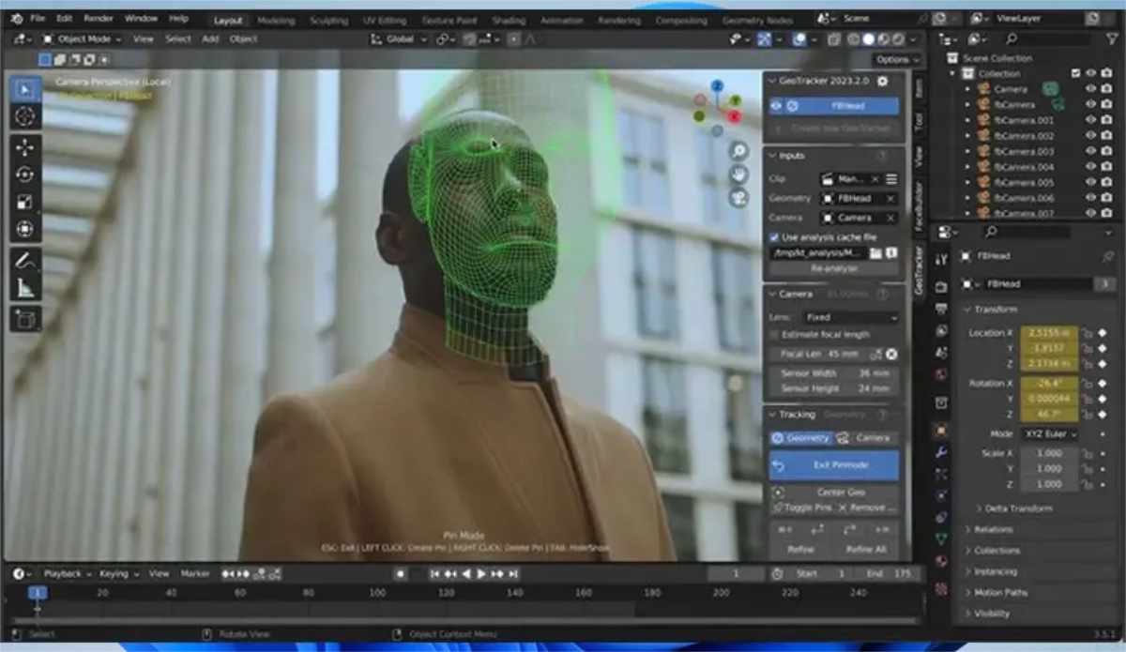Open the Options dropdown in viewport
The height and width of the screenshot is (652, 1126).
point(896,59)
